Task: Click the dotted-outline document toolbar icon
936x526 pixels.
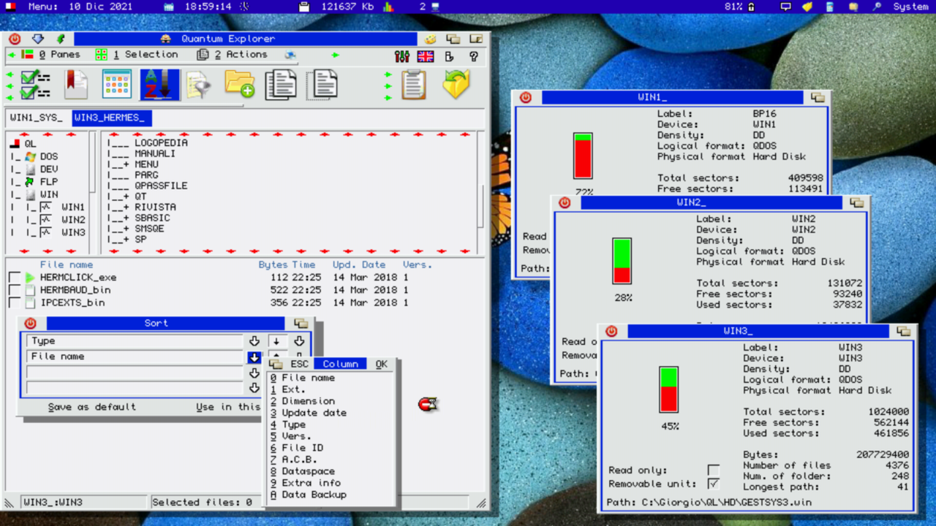Action: (322, 84)
